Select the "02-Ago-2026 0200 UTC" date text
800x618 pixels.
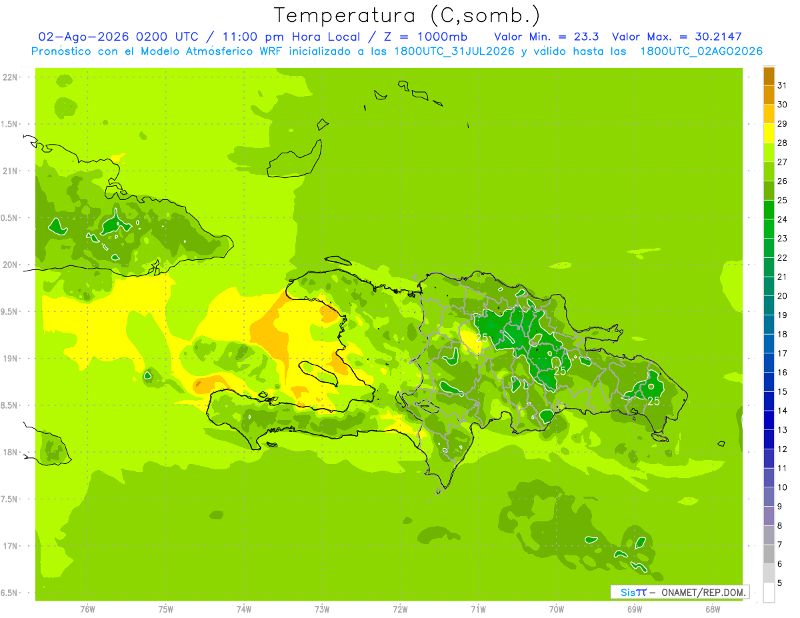(x=121, y=37)
